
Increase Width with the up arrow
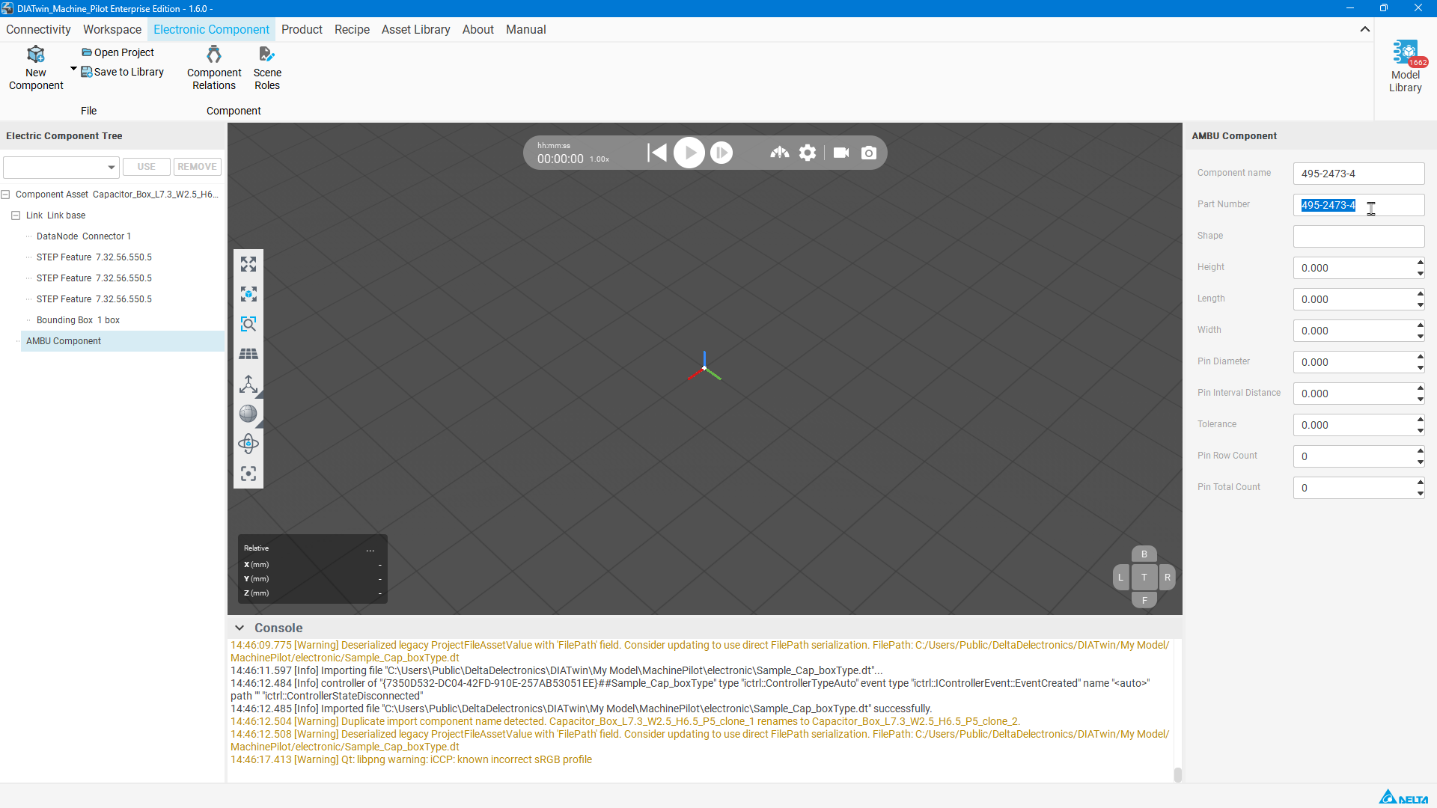coord(1421,325)
